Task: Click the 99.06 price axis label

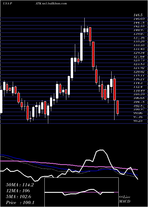Action: click(x=138, y=113)
